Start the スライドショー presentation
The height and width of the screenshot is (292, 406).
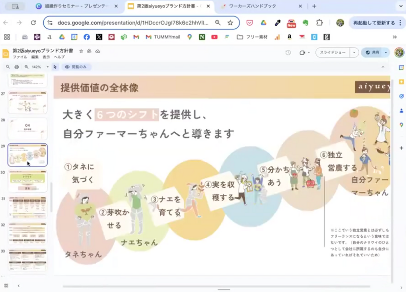coord(333,53)
